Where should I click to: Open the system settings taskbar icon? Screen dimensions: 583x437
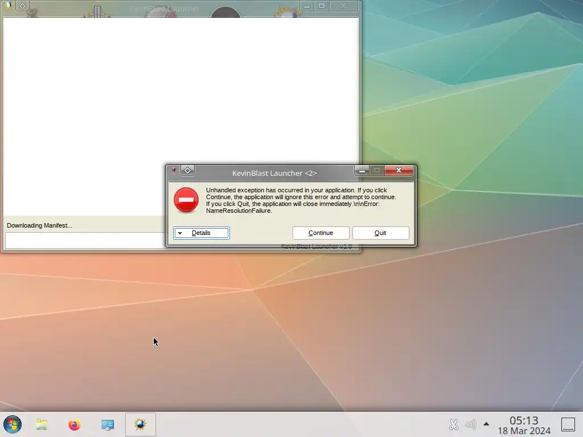pos(108,424)
